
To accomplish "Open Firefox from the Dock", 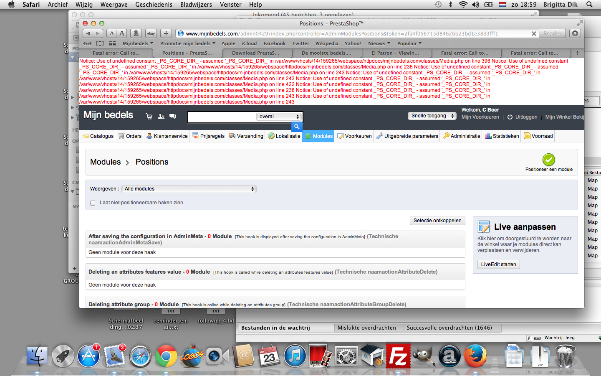I will (x=475, y=356).
